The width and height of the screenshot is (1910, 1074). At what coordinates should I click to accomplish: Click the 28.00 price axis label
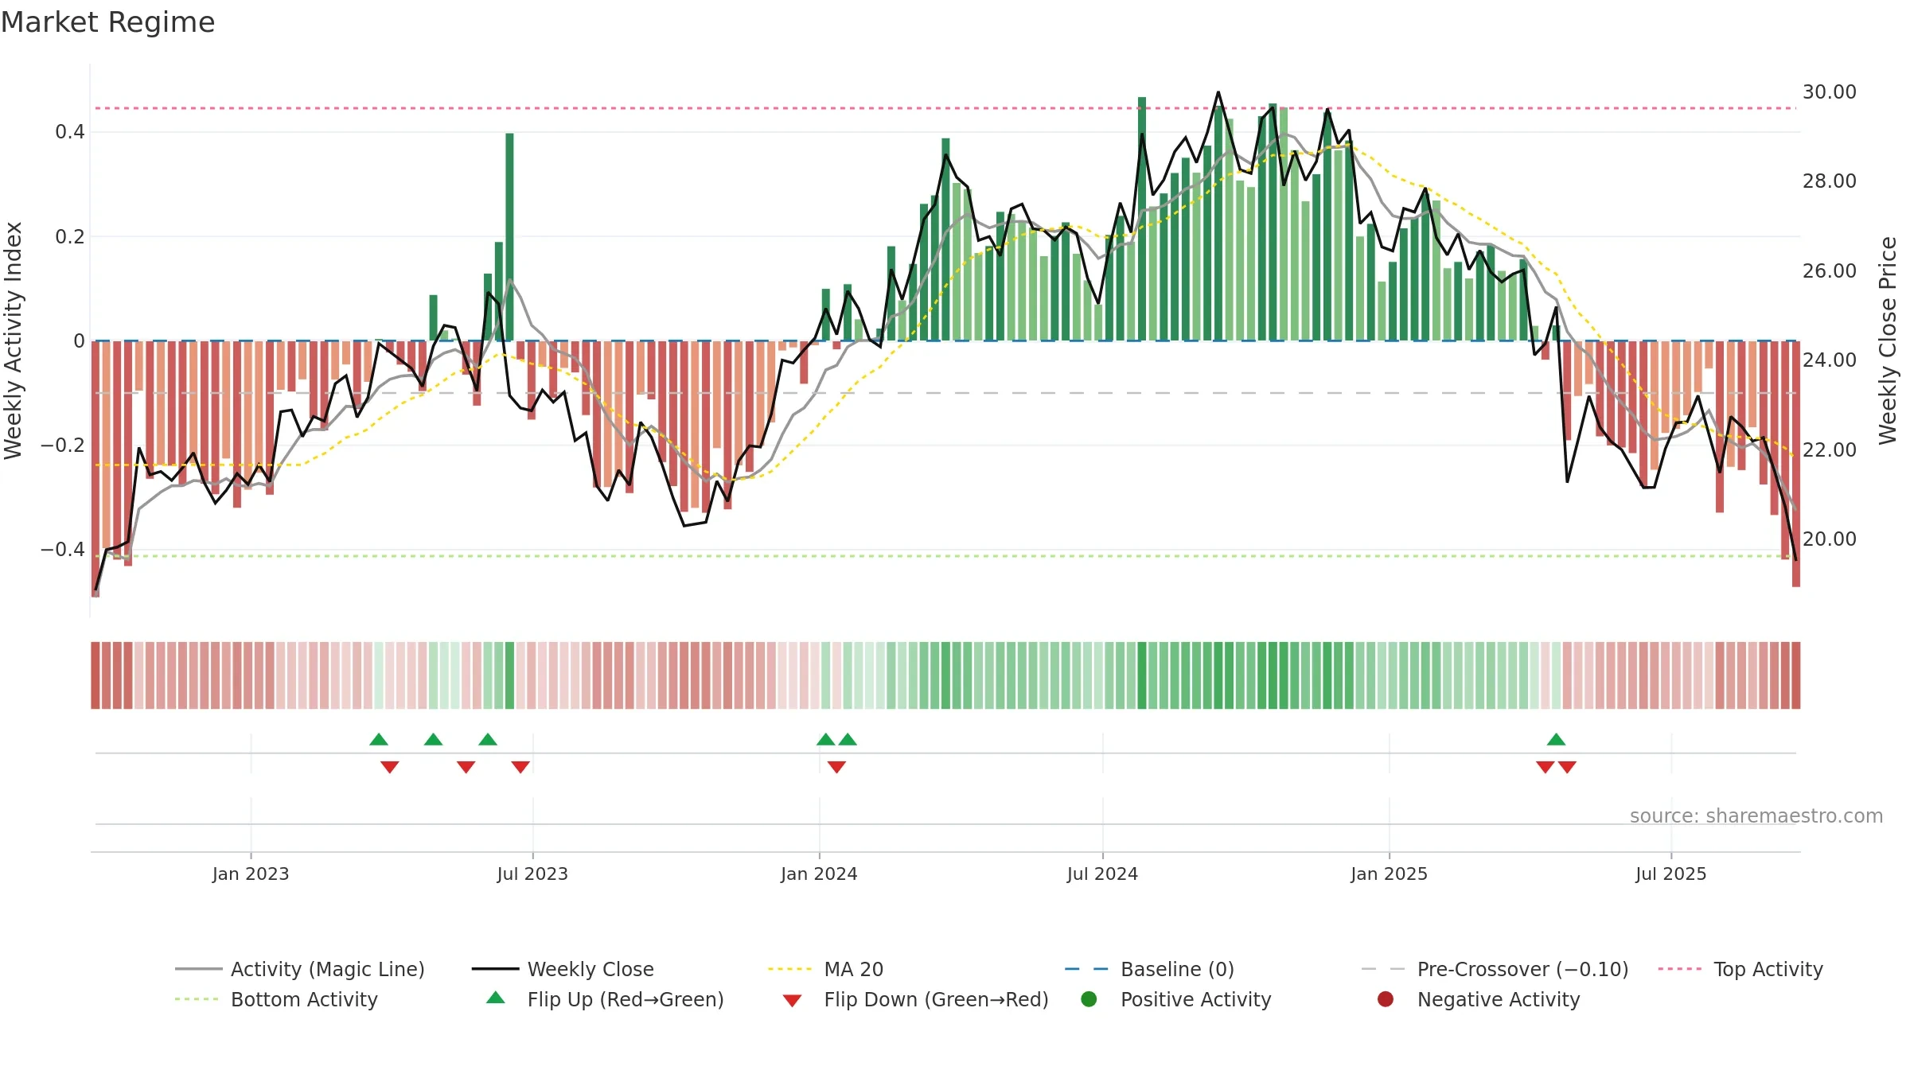[x=1829, y=181]
